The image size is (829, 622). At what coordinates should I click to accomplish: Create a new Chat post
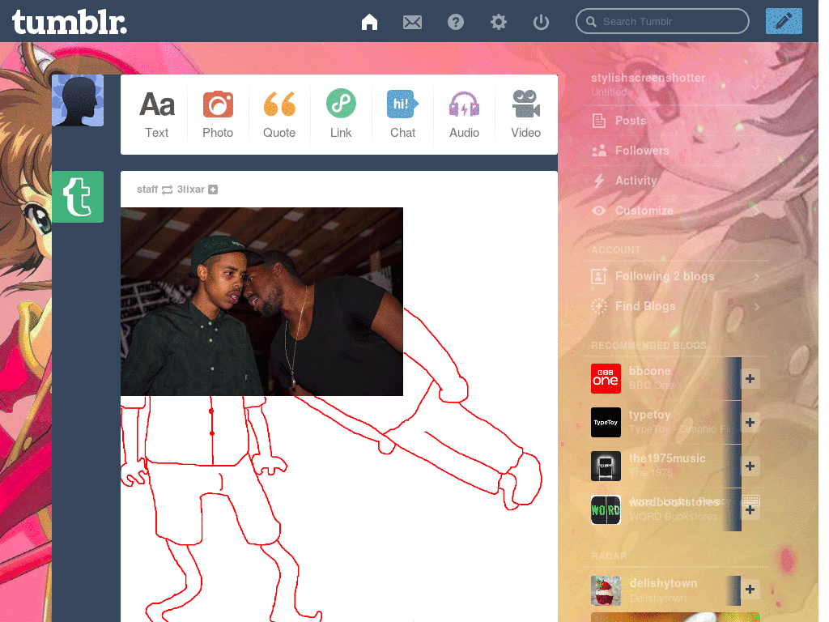click(402, 114)
